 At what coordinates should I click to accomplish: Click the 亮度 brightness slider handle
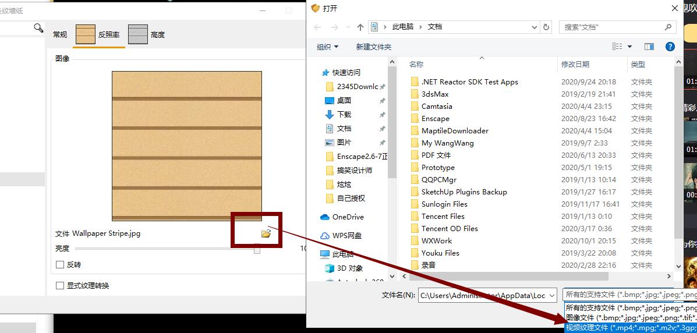(257, 249)
